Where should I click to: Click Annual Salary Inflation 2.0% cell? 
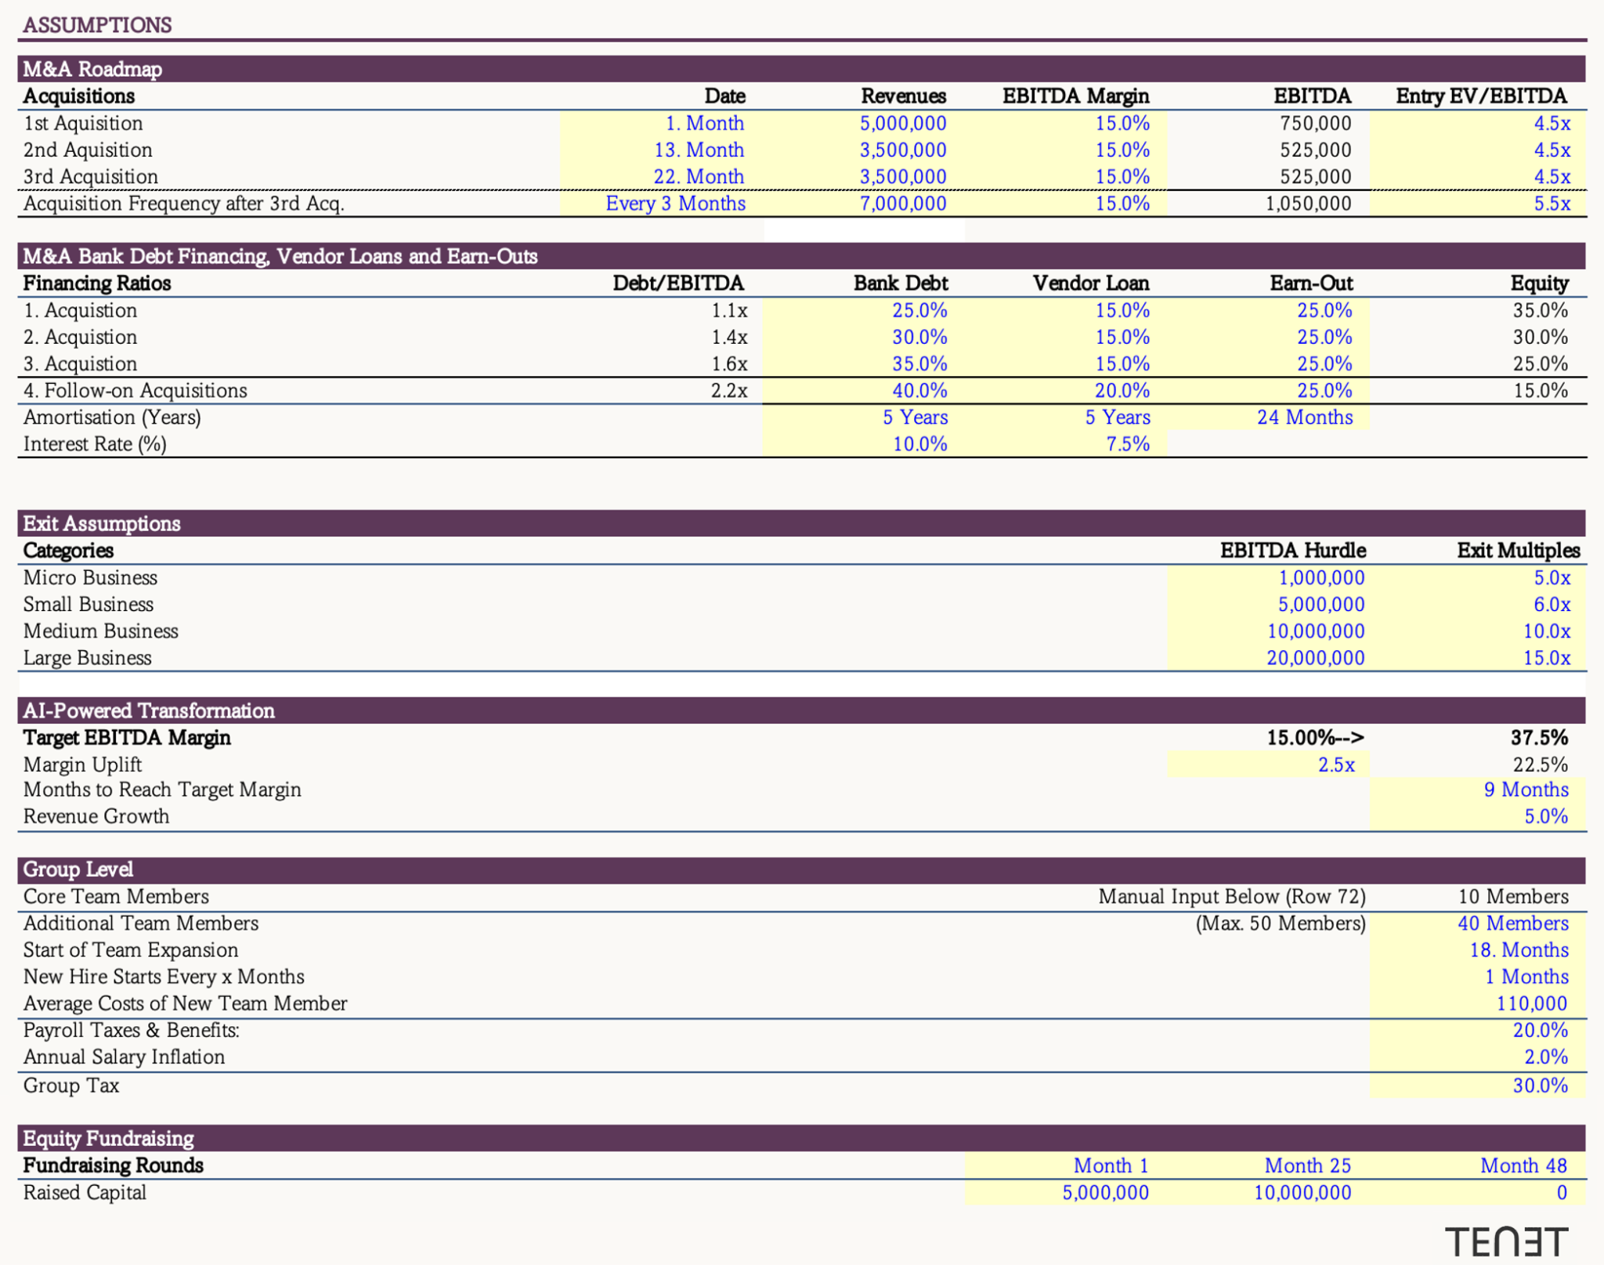pyautogui.click(x=1478, y=1057)
